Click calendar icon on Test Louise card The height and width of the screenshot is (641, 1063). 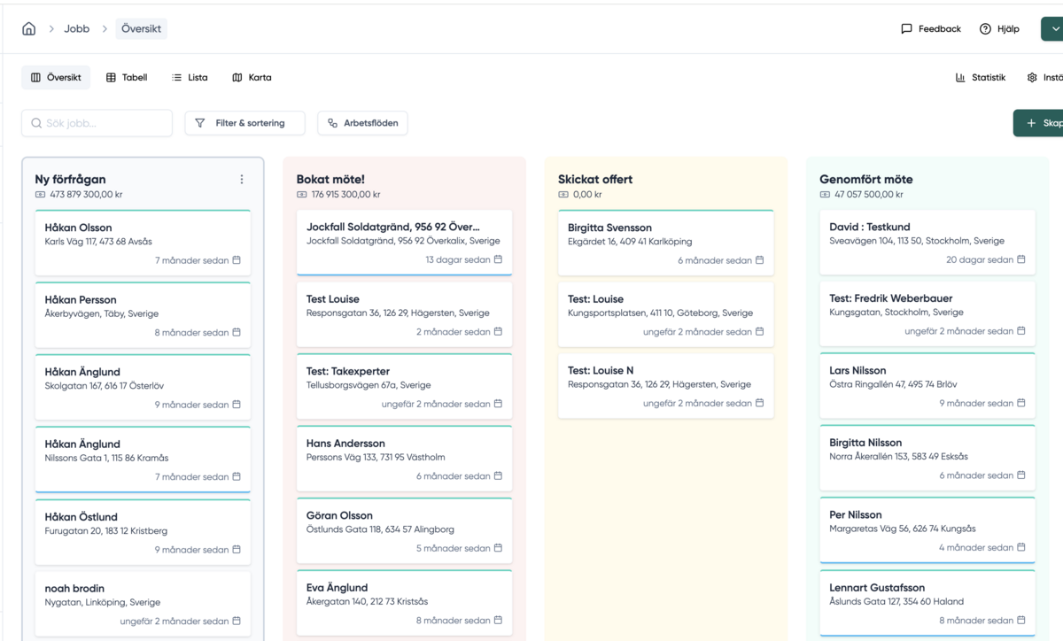498,332
